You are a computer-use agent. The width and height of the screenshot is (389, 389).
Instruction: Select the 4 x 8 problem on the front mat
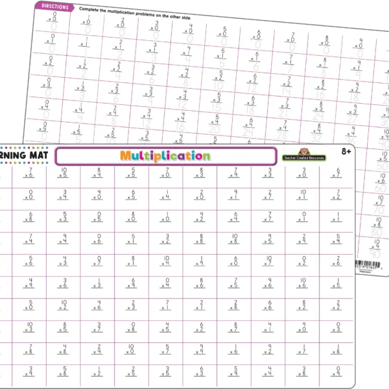[x=63, y=349]
